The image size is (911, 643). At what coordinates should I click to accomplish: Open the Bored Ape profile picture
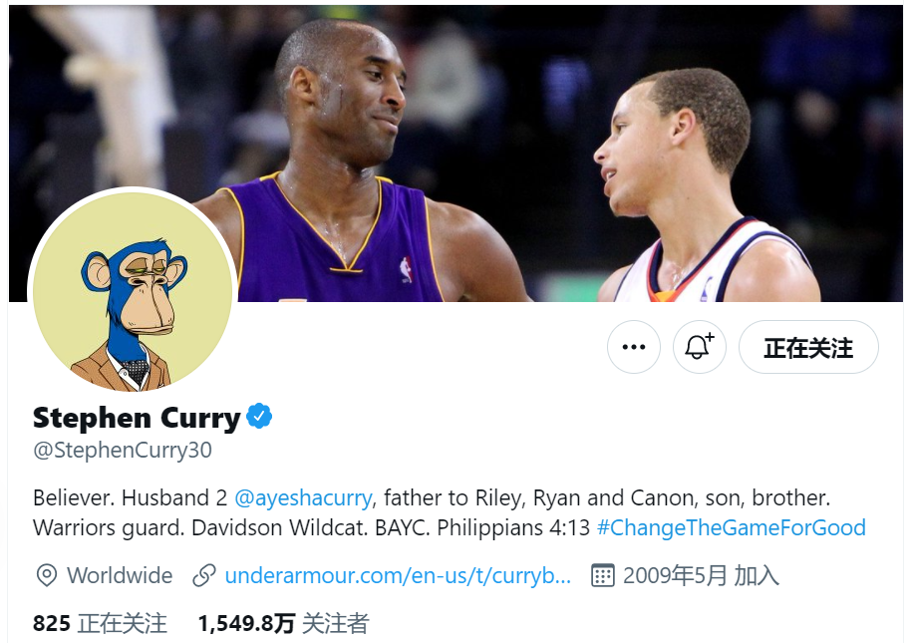click(x=133, y=290)
